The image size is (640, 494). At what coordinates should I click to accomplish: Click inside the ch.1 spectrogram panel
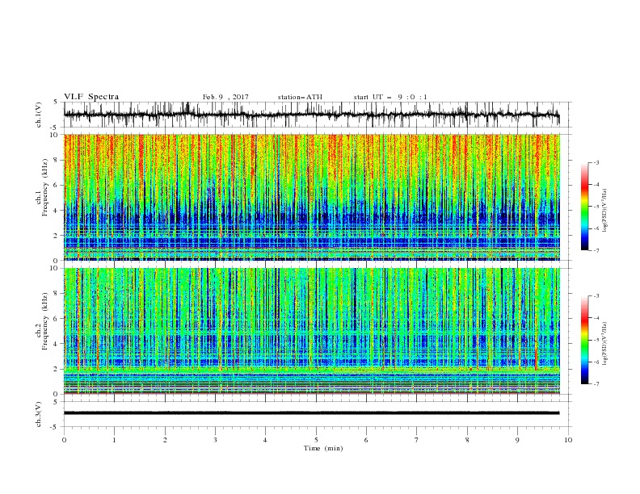[311, 197]
